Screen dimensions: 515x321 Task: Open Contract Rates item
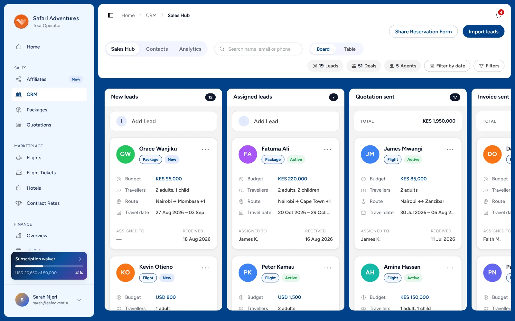click(49, 203)
